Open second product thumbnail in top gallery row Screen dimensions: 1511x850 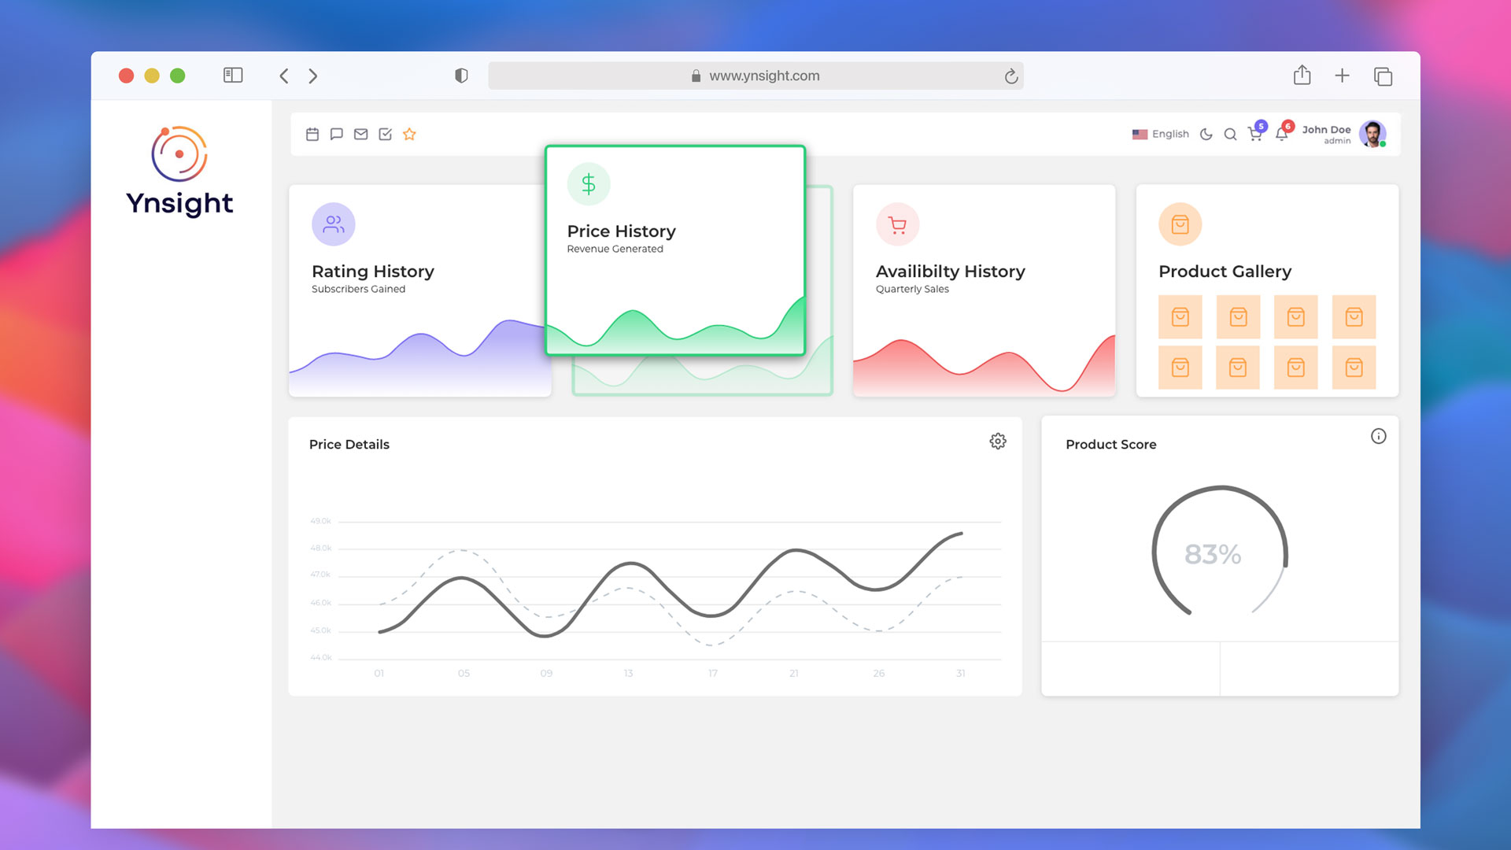(x=1239, y=317)
